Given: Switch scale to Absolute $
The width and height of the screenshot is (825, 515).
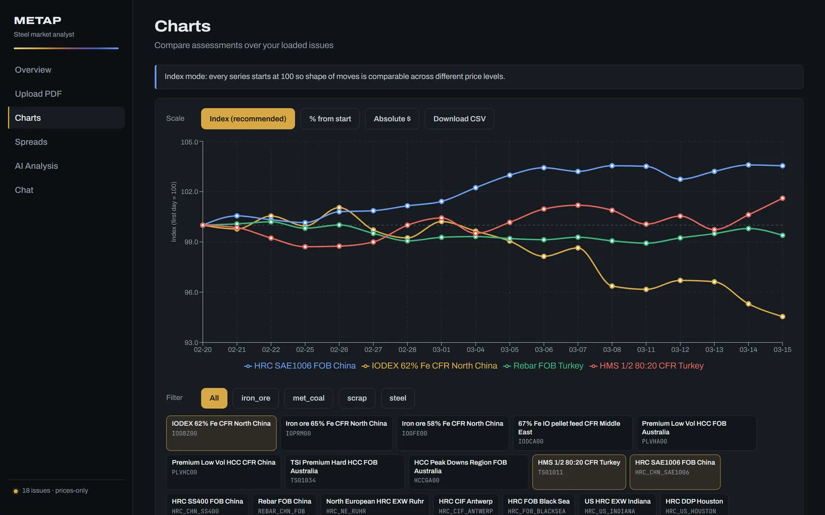Looking at the screenshot, I should (392, 118).
